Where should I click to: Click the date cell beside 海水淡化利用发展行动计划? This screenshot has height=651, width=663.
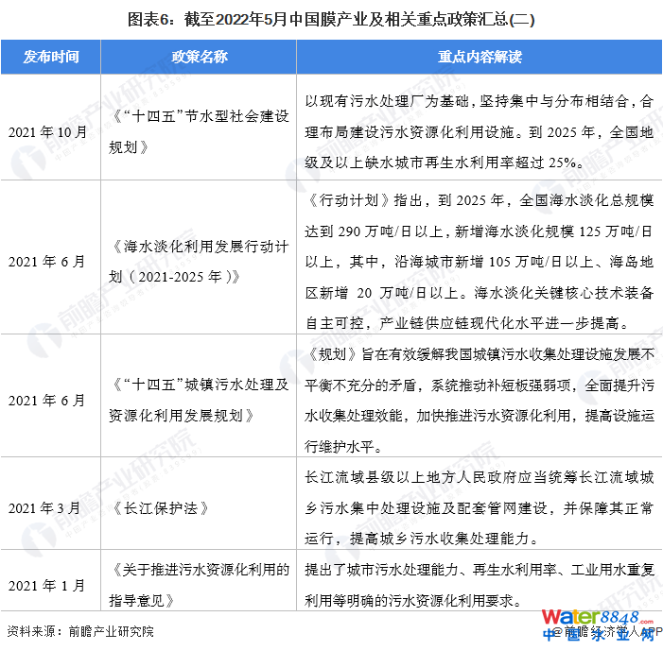(52, 260)
